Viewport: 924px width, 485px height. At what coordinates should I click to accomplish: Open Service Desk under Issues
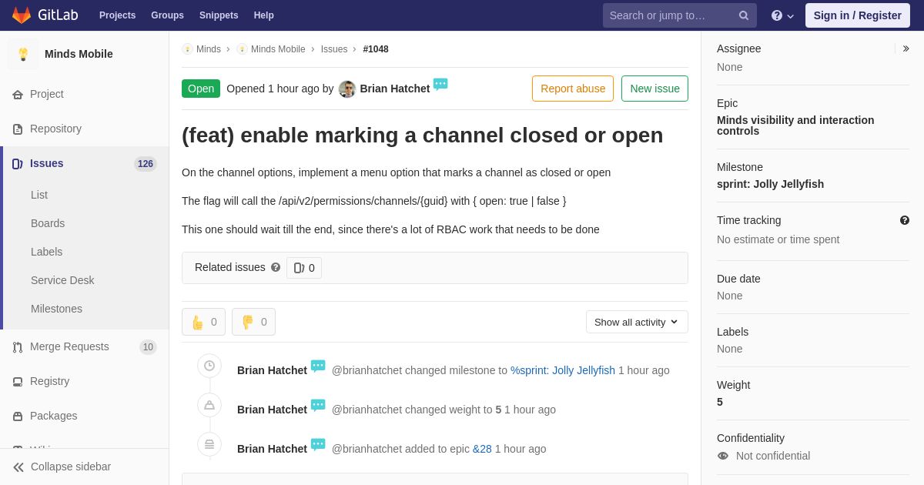tap(62, 280)
